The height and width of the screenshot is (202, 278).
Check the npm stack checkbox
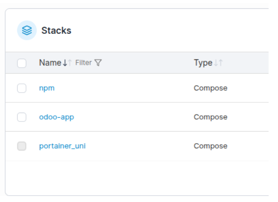(x=22, y=88)
